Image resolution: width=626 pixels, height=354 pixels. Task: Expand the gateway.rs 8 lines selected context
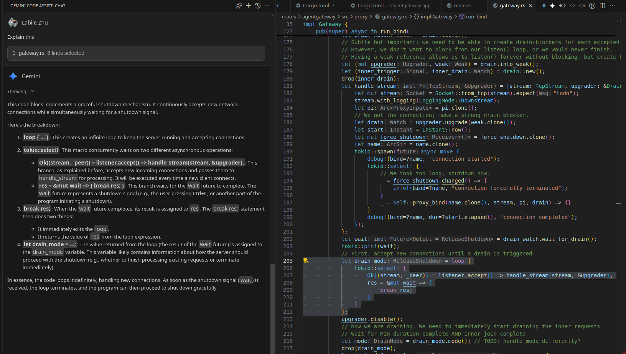(x=14, y=53)
